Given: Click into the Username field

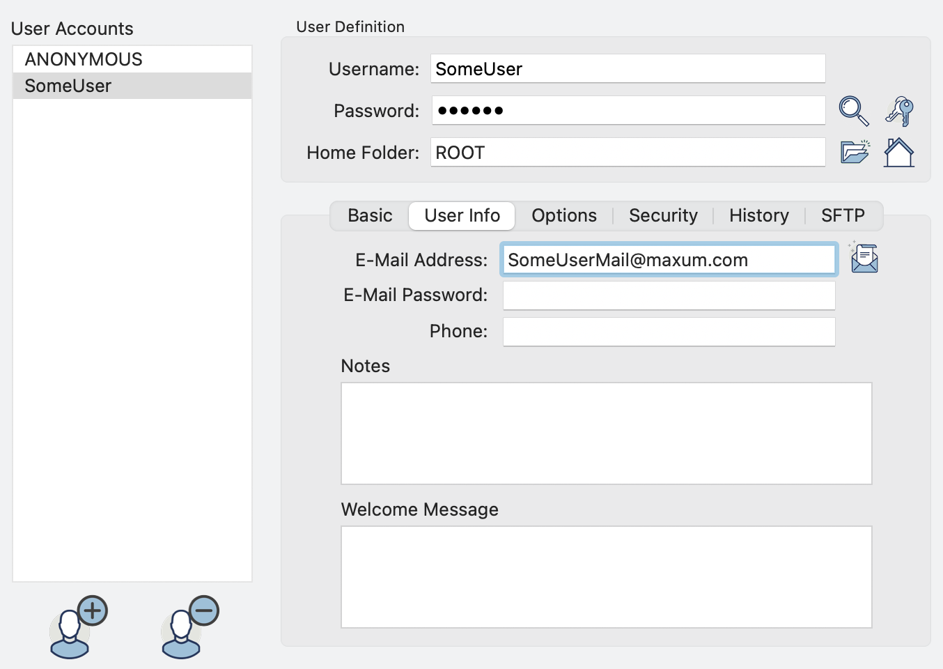Looking at the screenshot, I should [x=627, y=69].
